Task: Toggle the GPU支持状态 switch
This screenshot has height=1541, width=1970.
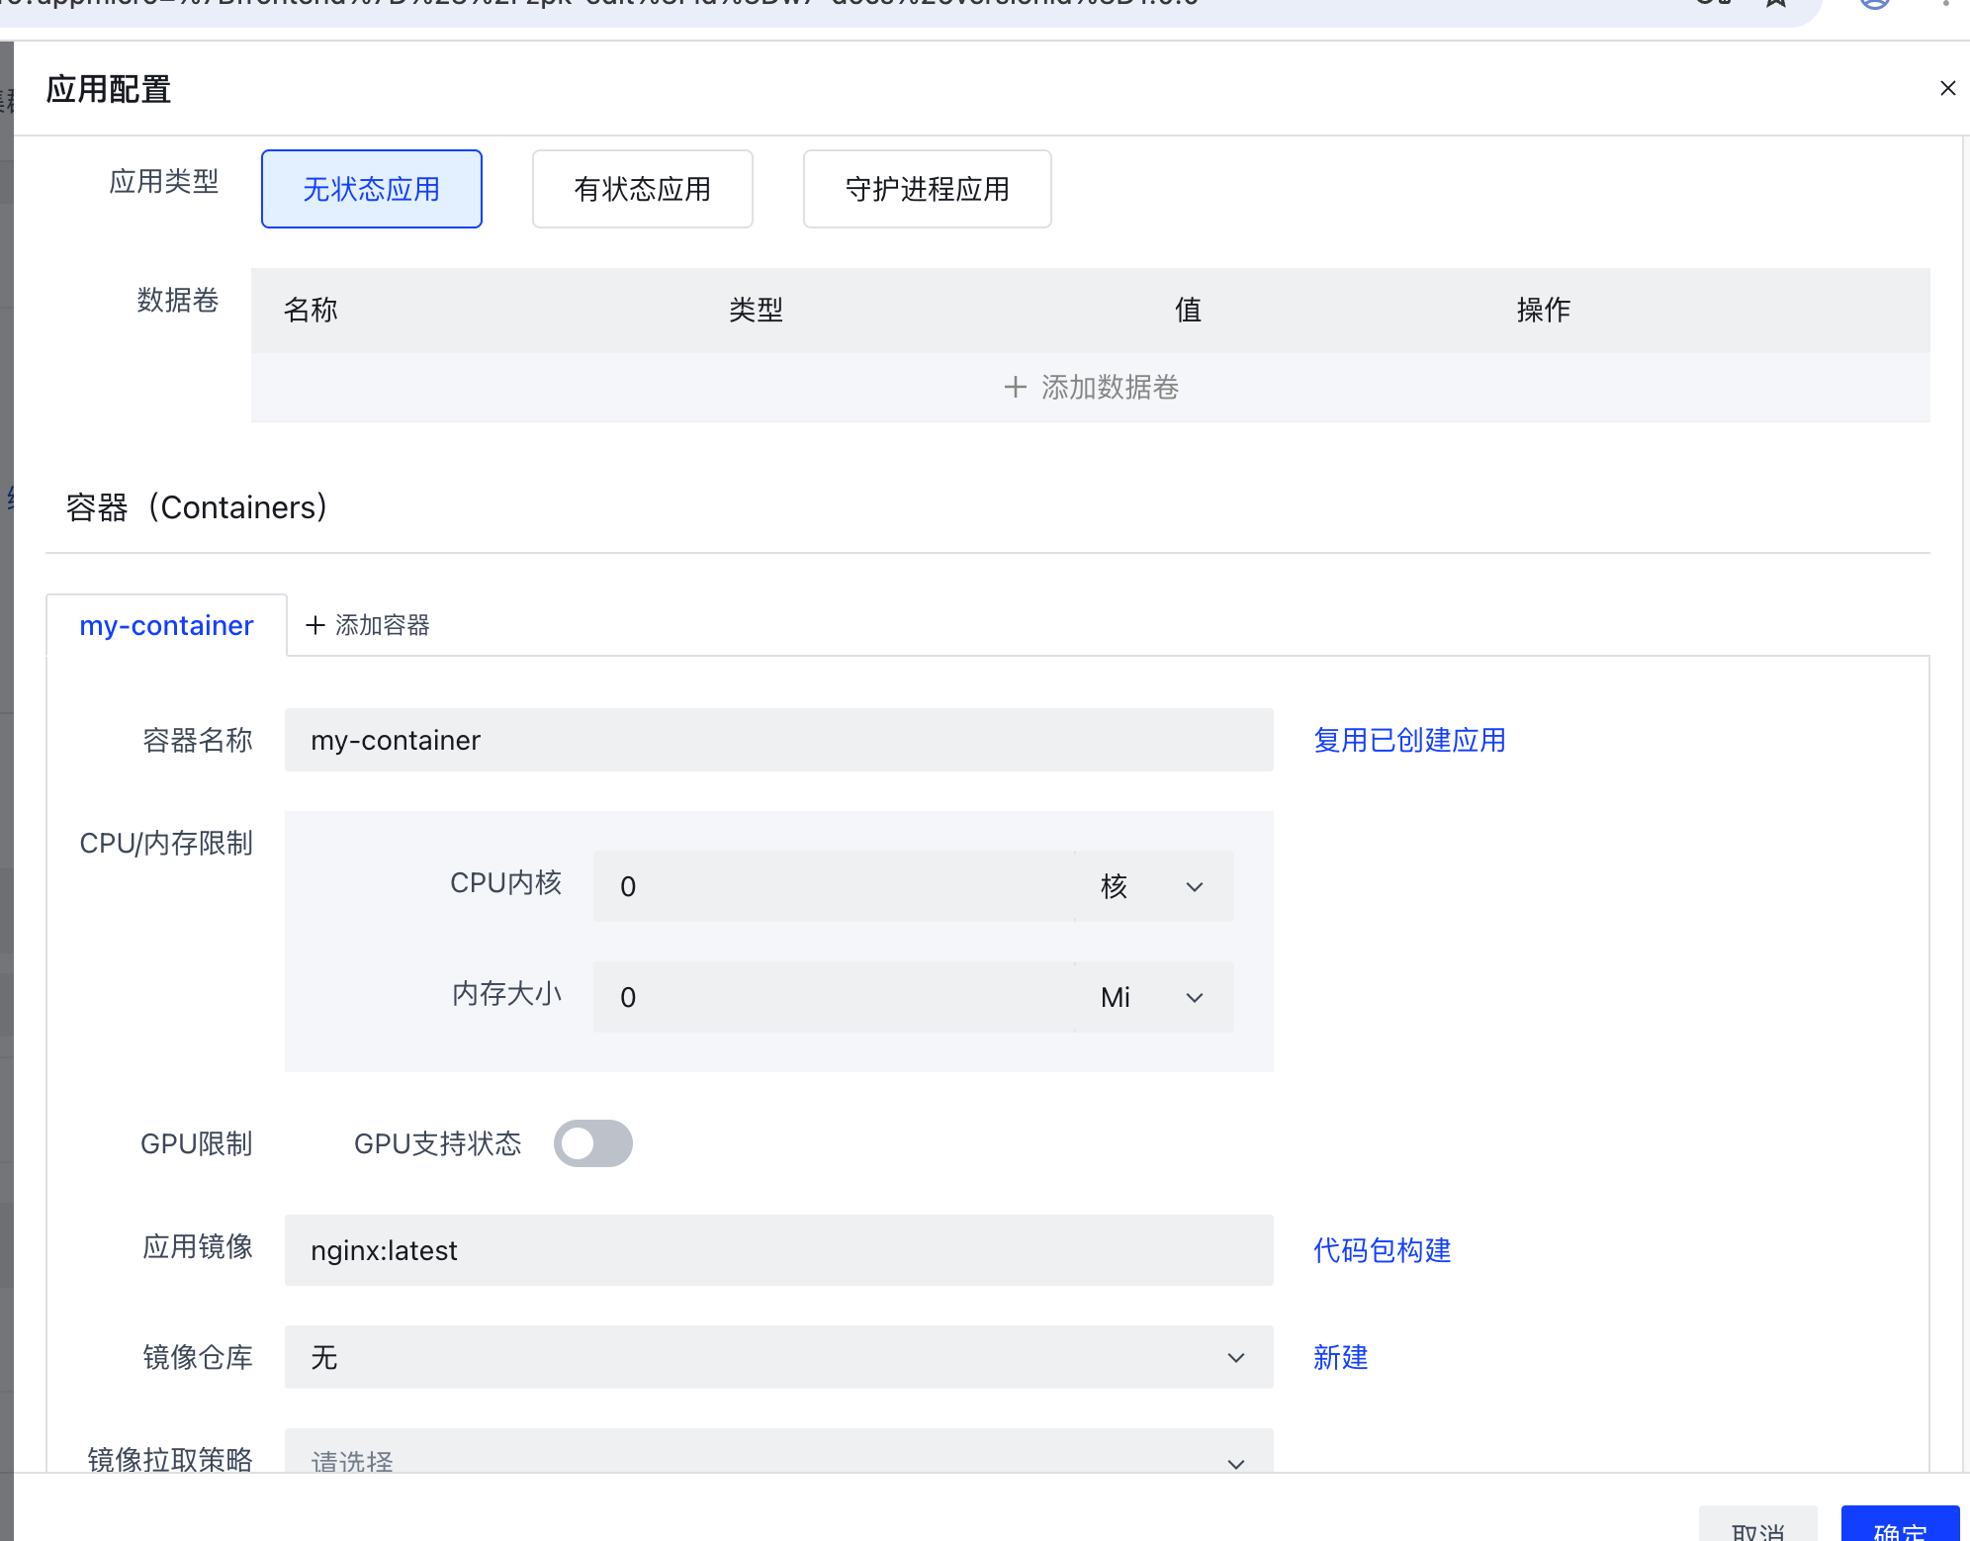Action: pyautogui.click(x=593, y=1143)
